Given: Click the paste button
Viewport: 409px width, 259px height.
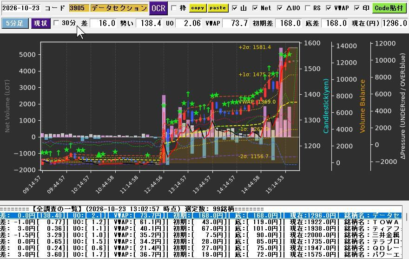Looking at the screenshot, I should tap(218, 8).
